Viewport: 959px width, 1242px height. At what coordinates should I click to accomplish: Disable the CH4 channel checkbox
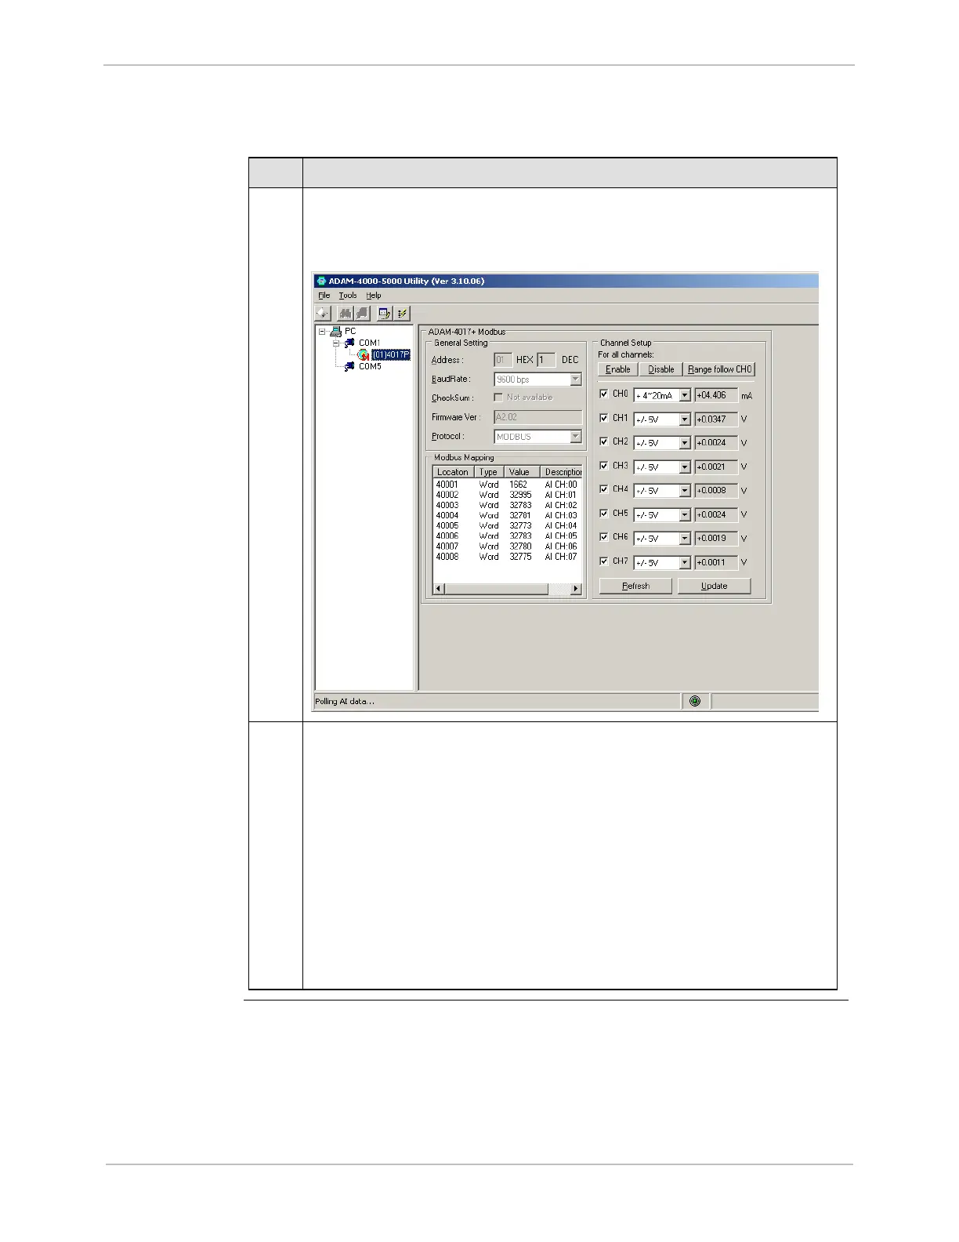[x=603, y=488]
